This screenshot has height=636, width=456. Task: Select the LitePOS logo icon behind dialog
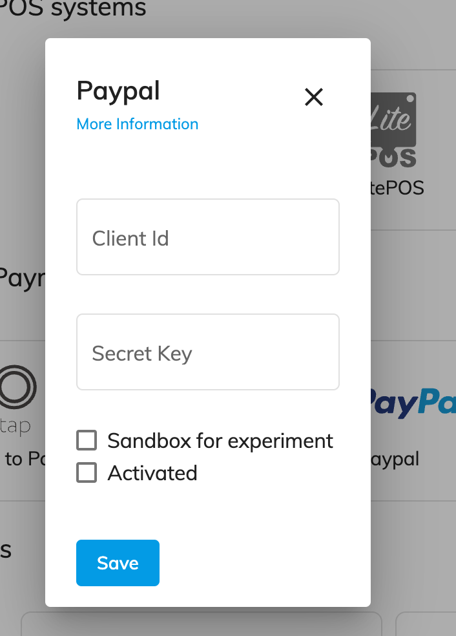click(x=393, y=130)
